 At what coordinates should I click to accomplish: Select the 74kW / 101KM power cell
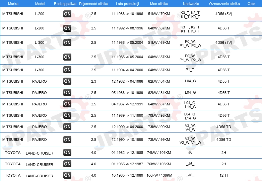(x=159, y=153)
